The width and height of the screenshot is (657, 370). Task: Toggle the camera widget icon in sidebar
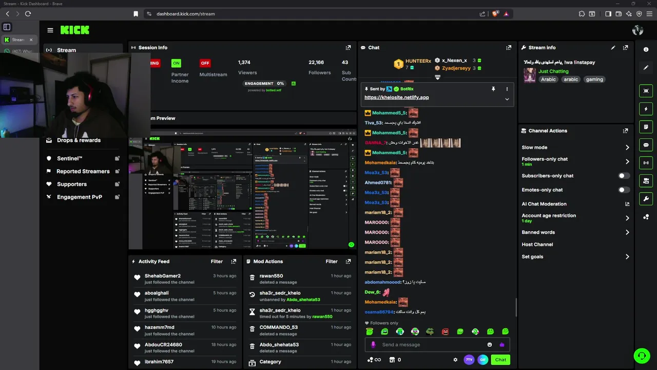[x=646, y=181]
